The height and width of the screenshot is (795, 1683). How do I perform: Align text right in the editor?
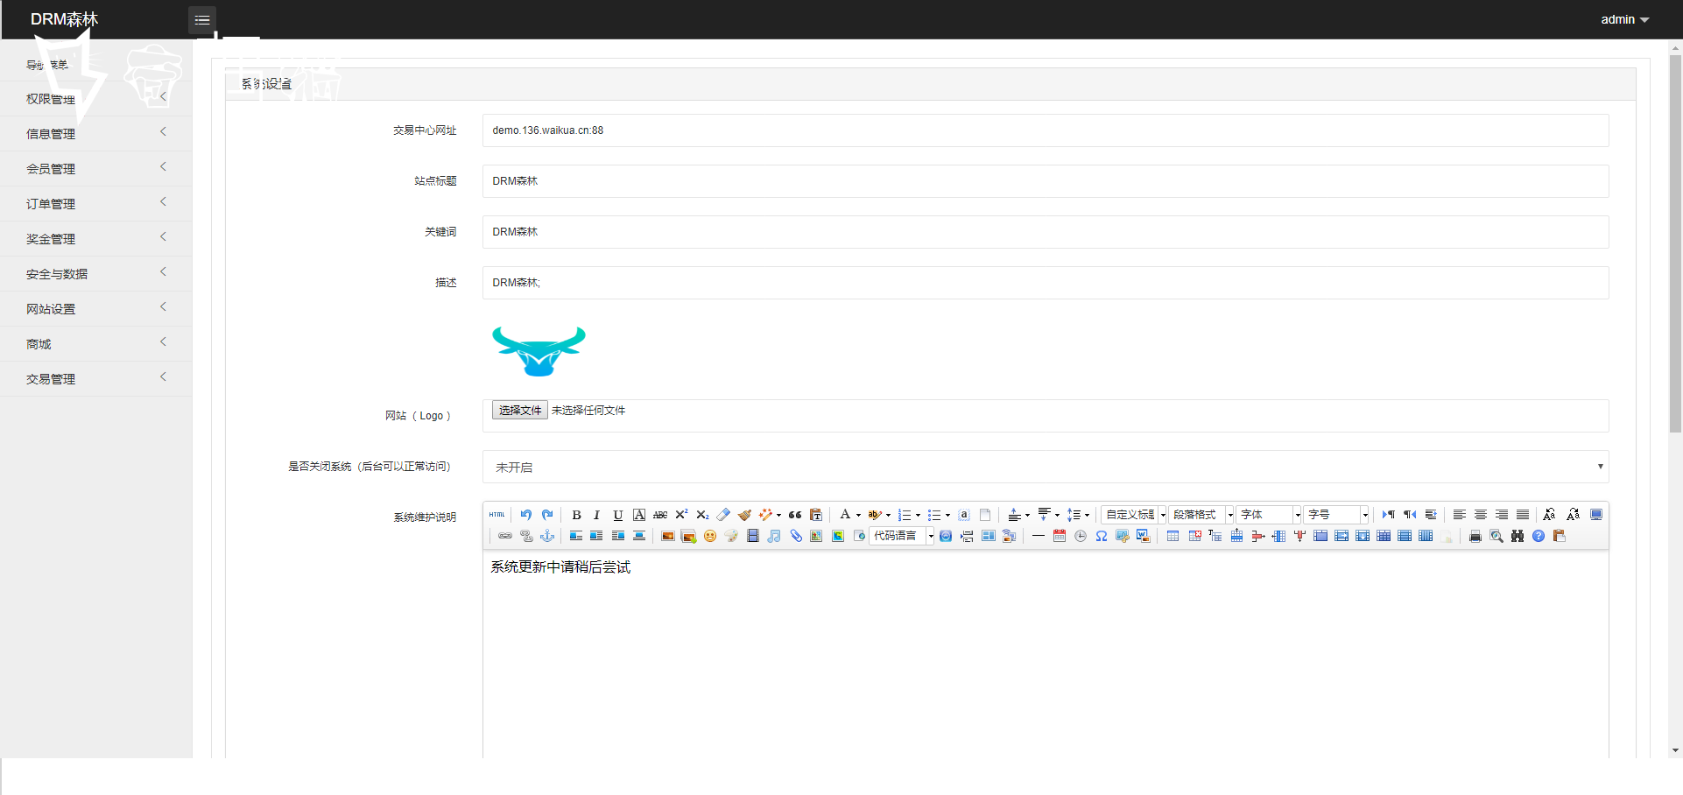click(x=1502, y=515)
